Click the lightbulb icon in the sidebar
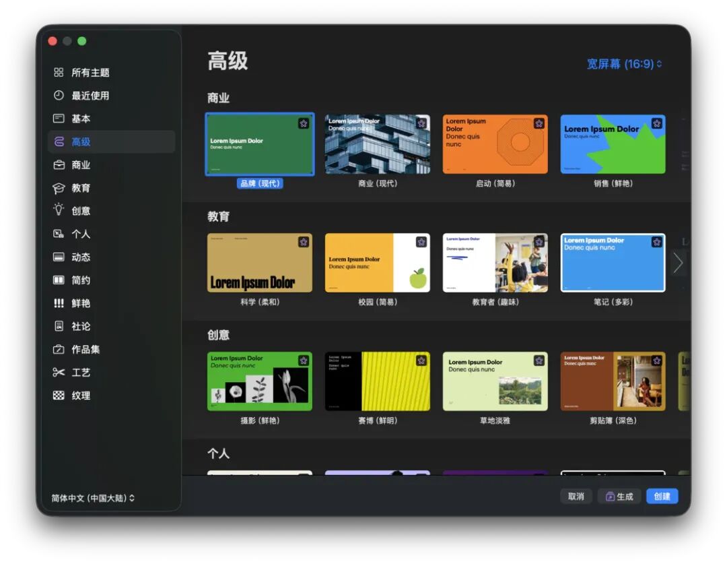 coord(59,210)
